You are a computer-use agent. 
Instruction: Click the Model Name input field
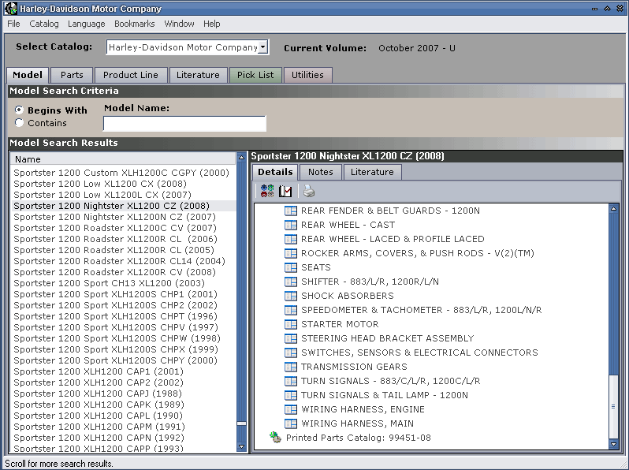pyautogui.click(x=184, y=124)
